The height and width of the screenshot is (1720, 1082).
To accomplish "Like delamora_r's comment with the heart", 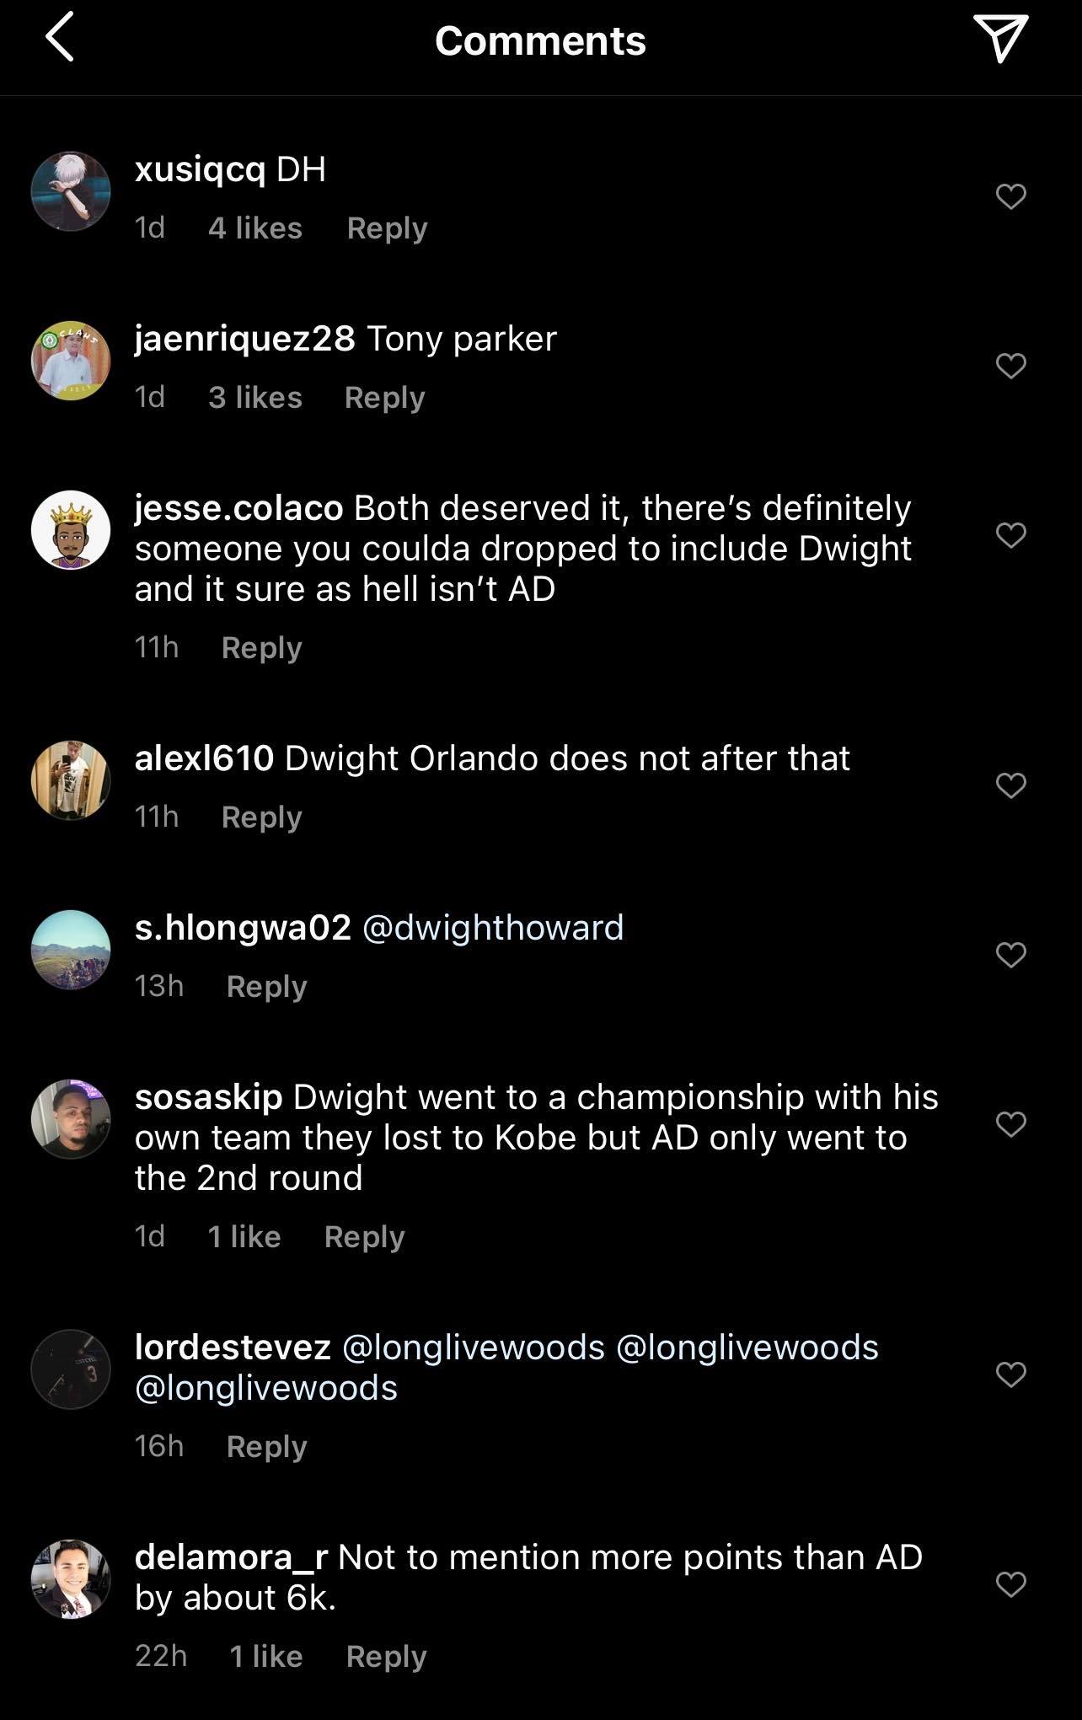I will pyautogui.click(x=1010, y=1584).
